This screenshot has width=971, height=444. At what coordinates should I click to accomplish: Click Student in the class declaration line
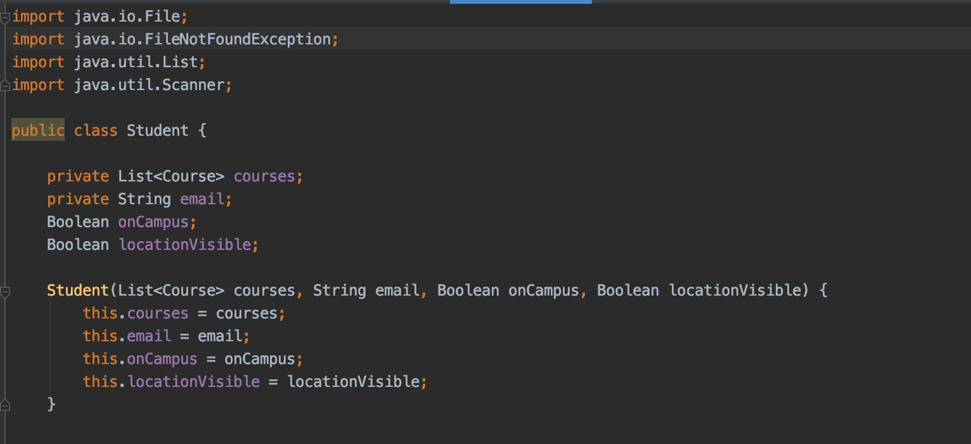(158, 131)
